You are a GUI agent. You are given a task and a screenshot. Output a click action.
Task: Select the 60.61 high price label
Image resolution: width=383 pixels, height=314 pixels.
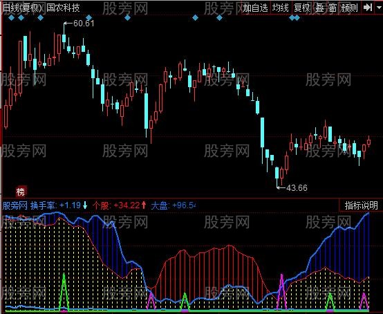[84, 24]
